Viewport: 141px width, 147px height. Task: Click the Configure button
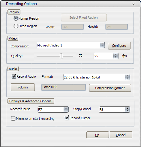(x=119, y=46)
